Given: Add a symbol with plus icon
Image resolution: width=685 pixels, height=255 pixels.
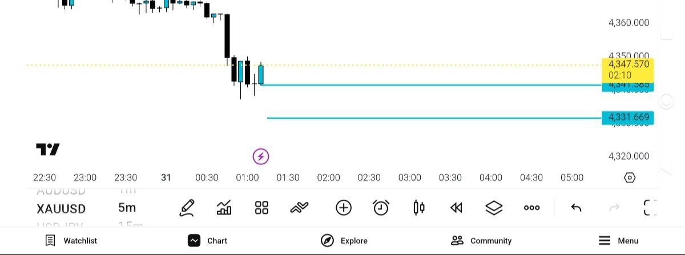Looking at the screenshot, I should (x=343, y=208).
